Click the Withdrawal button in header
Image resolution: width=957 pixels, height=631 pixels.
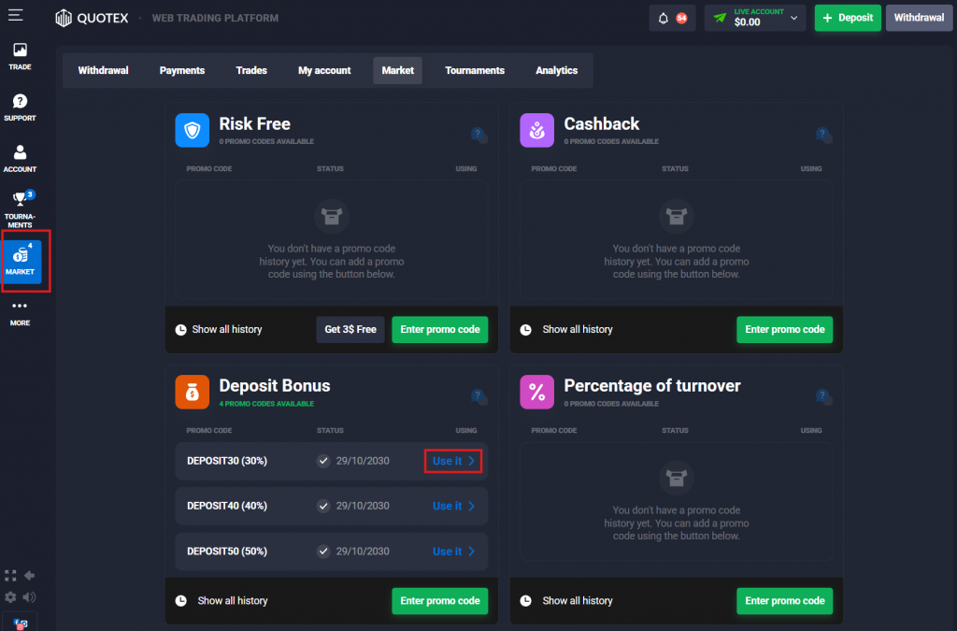tap(920, 18)
